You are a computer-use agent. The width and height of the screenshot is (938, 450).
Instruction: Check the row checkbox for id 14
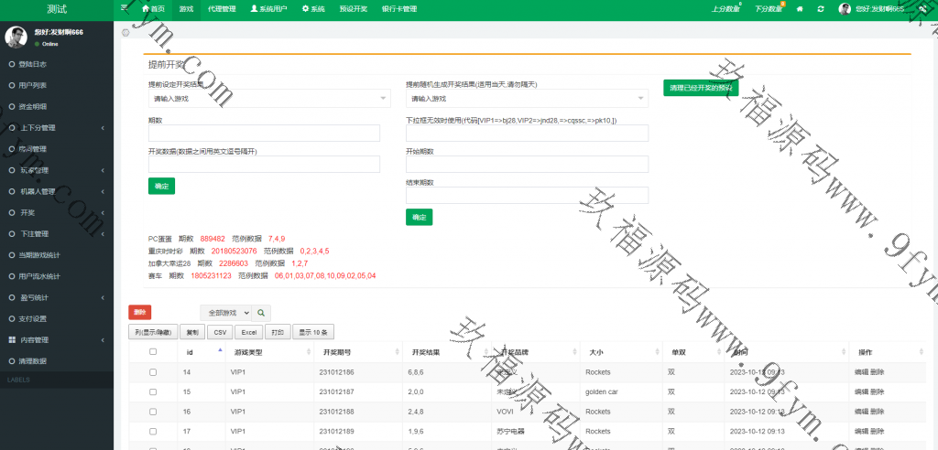[x=153, y=372]
